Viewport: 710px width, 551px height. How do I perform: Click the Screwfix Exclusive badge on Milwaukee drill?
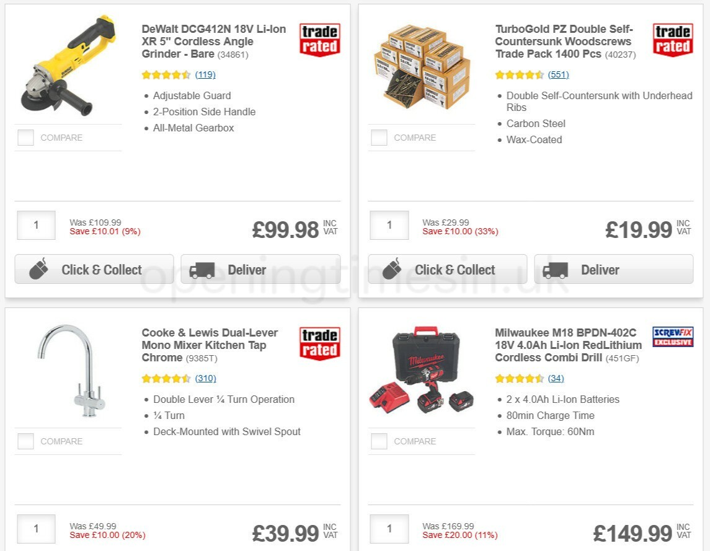[x=674, y=337]
